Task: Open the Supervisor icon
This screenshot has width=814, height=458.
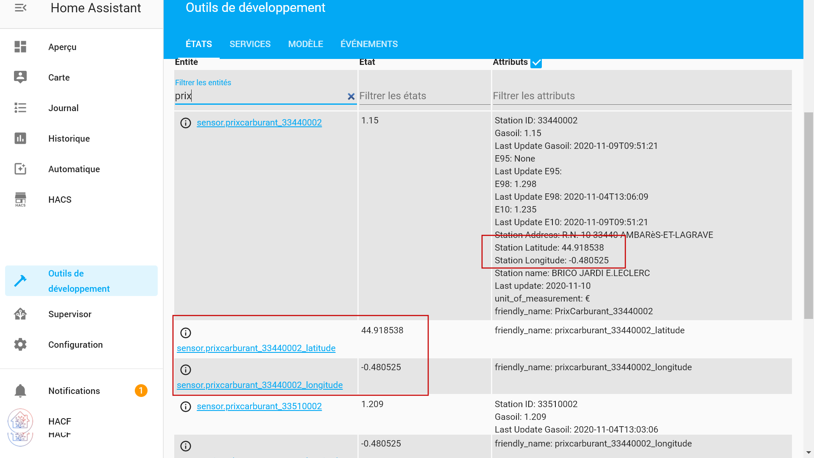Action: (20, 314)
